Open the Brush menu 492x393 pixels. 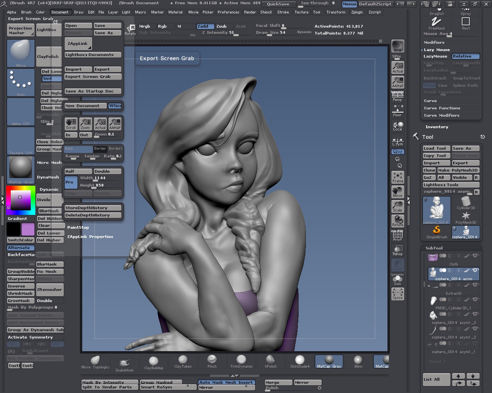pyautogui.click(x=26, y=12)
